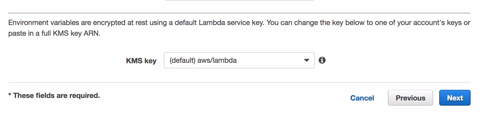This screenshot has height=113, width=486.
Task: Click the word "(default)" inside the KMS selector
Action: (x=182, y=60)
